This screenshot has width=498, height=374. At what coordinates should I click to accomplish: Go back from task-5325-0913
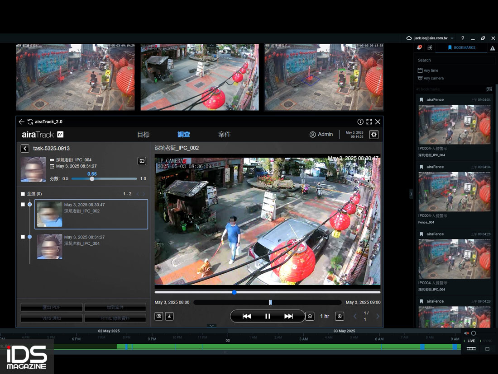[25, 149]
